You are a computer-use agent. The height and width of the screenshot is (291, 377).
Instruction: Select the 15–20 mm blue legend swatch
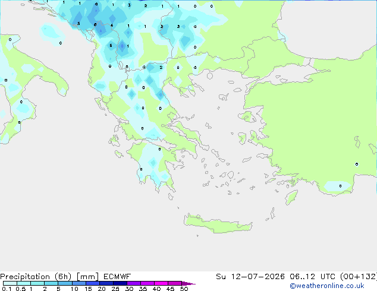tap(92, 283)
